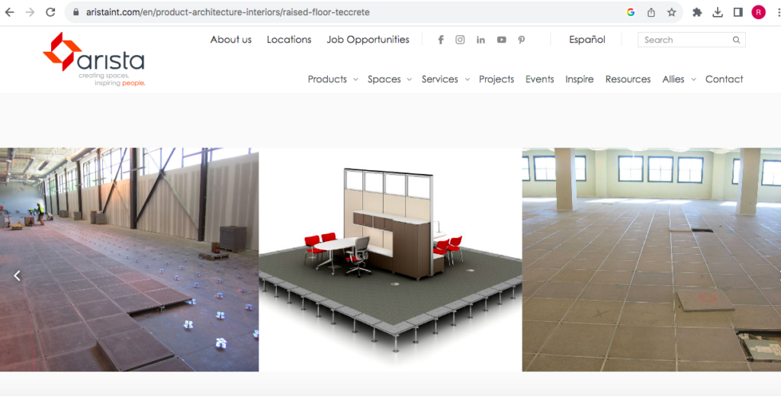Open the Facebook social icon
The width and height of the screenshot is (781, 396).
pos(441,40)
